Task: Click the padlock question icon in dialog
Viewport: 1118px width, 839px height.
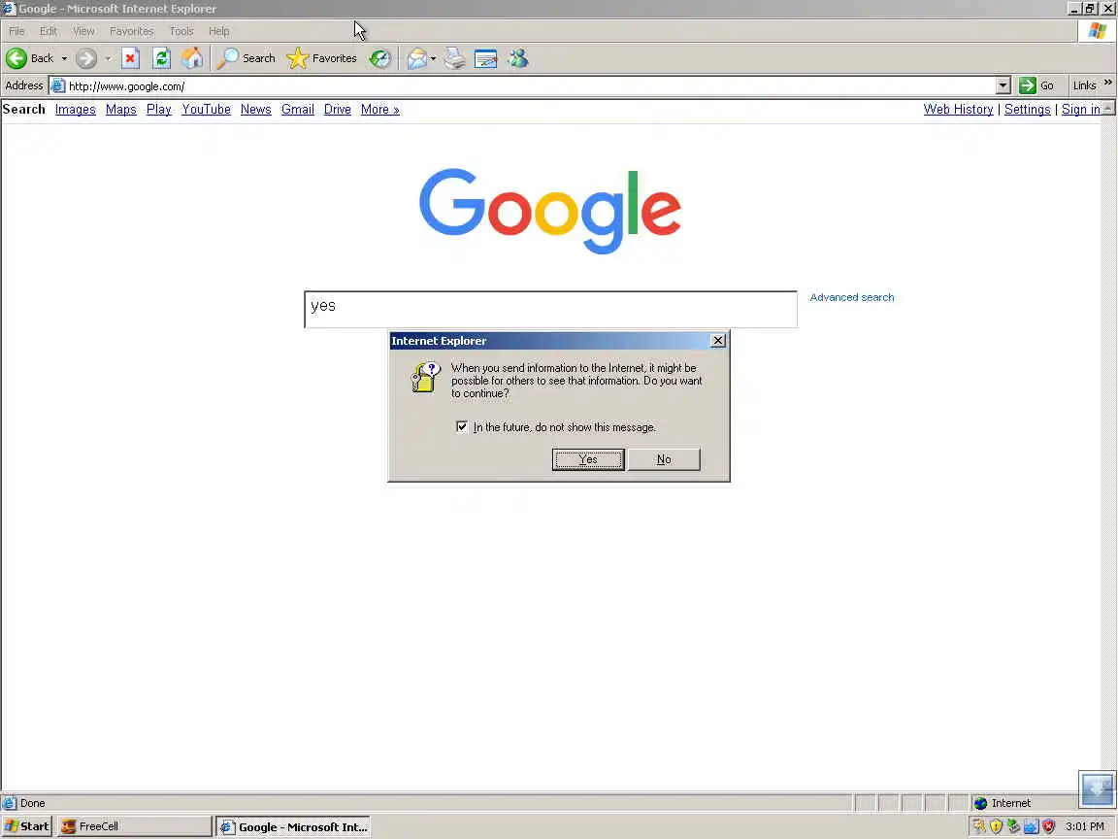Action: coord(426,378)
